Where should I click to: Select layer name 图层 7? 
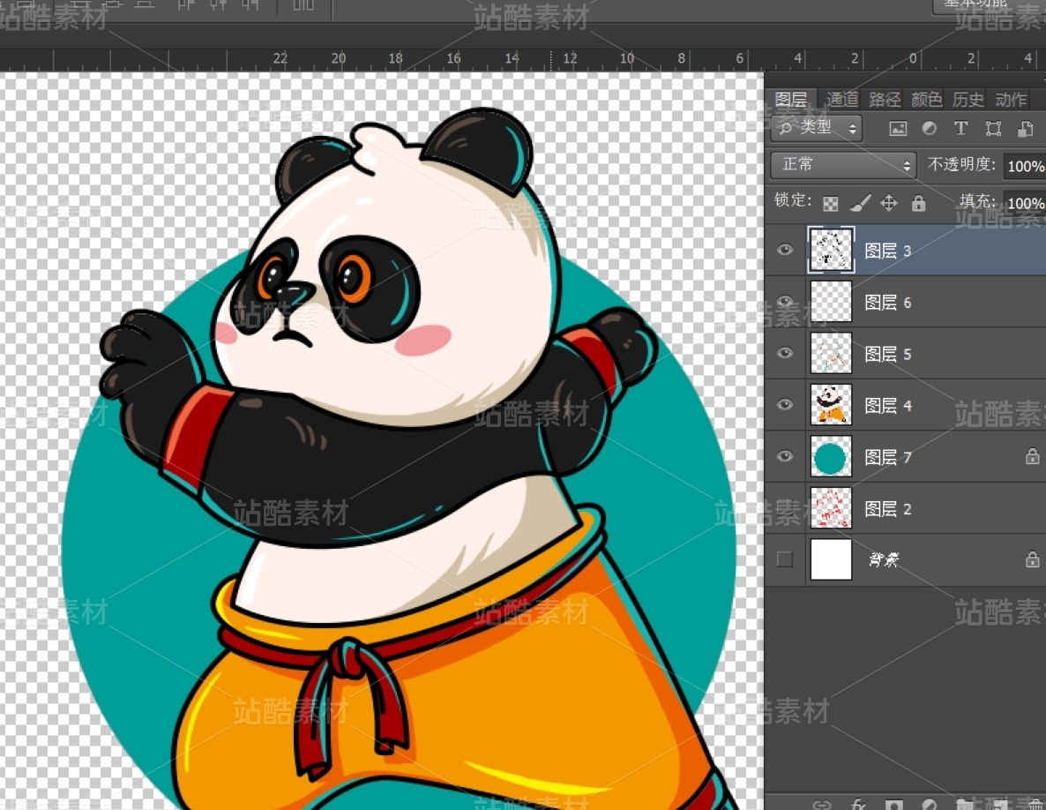coord(888,457)
